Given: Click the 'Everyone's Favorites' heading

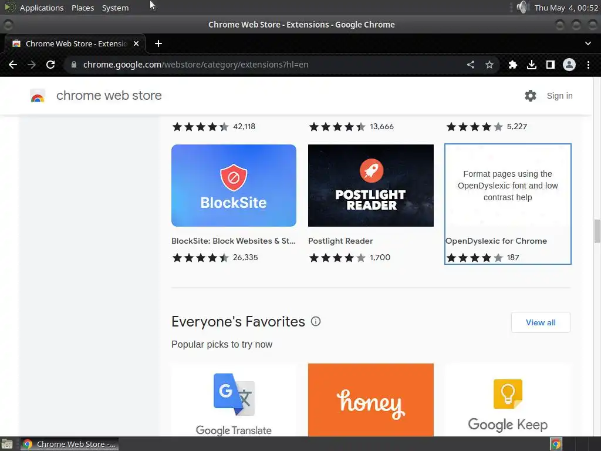Looking at the screenshot, I should pyautogui.click(x=238, y=321).
